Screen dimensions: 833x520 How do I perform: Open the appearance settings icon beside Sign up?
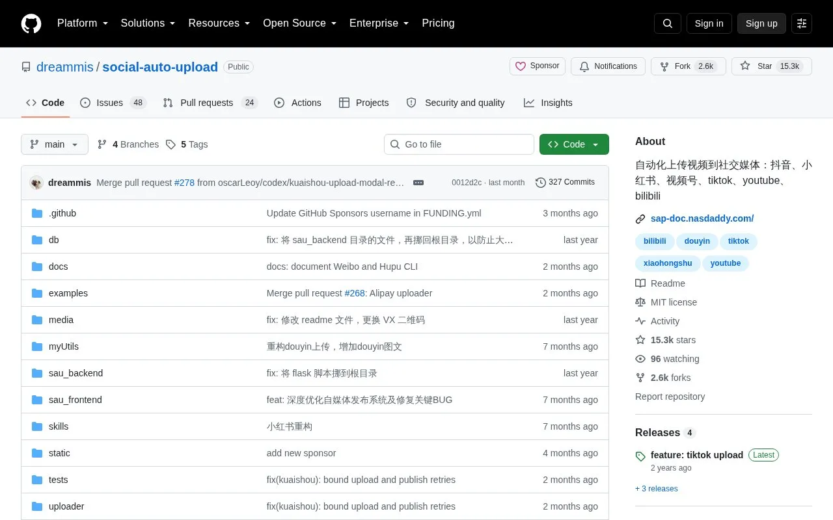[x=802, y=23]
